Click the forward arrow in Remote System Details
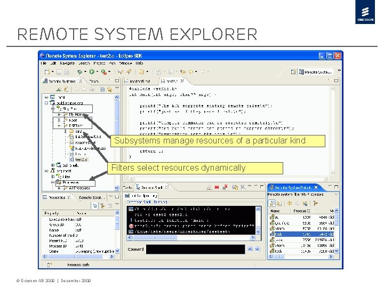The height and width of the screenshot is (288, 384). pos(297,203)
